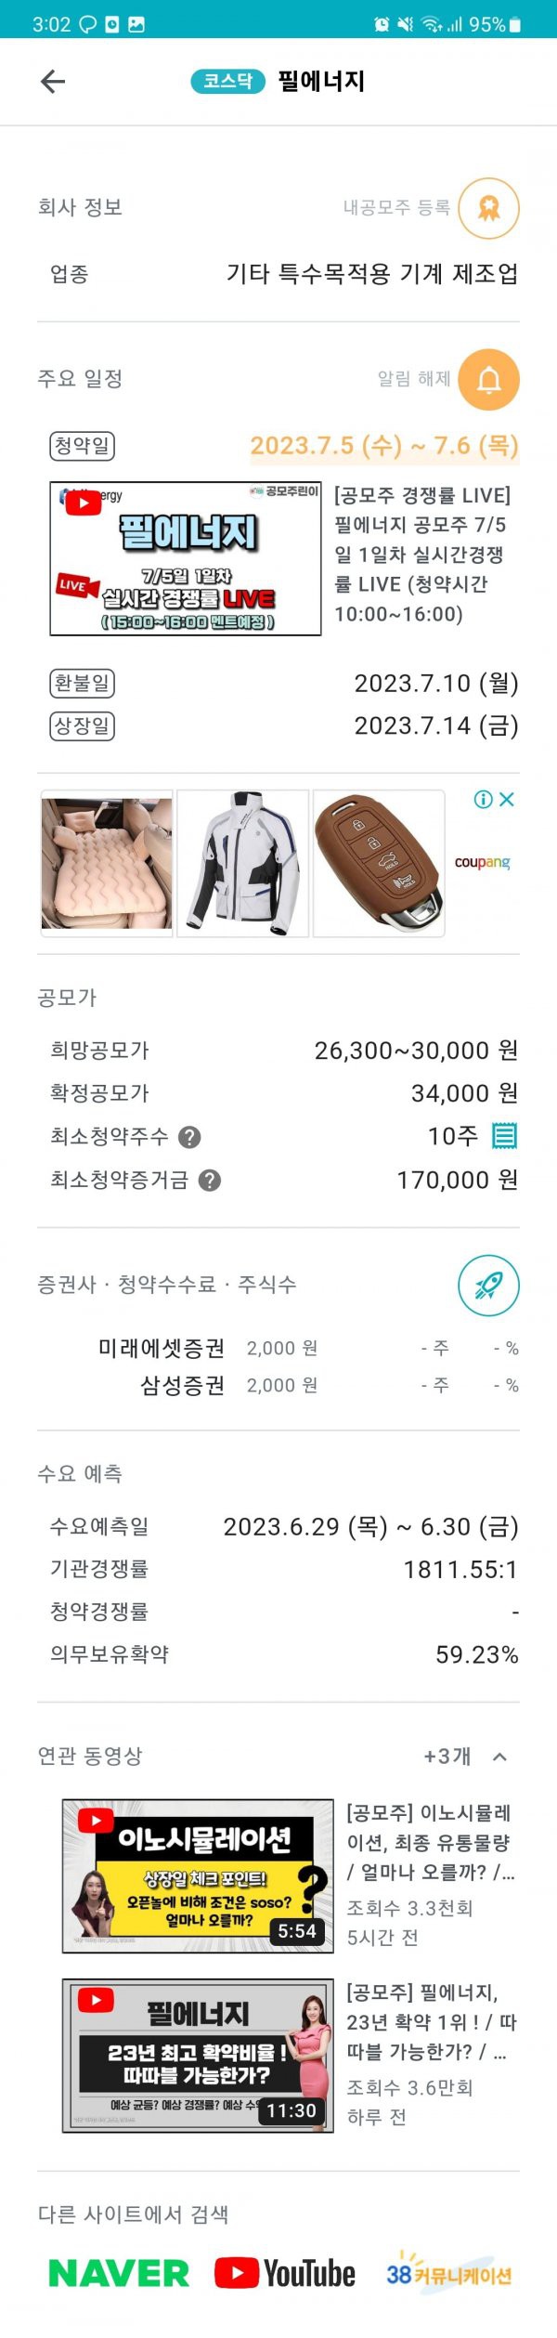
Task: Open the 필에너지 live competition rate video thumbnail
Action: pyautogui.click(x=186, y=558)
